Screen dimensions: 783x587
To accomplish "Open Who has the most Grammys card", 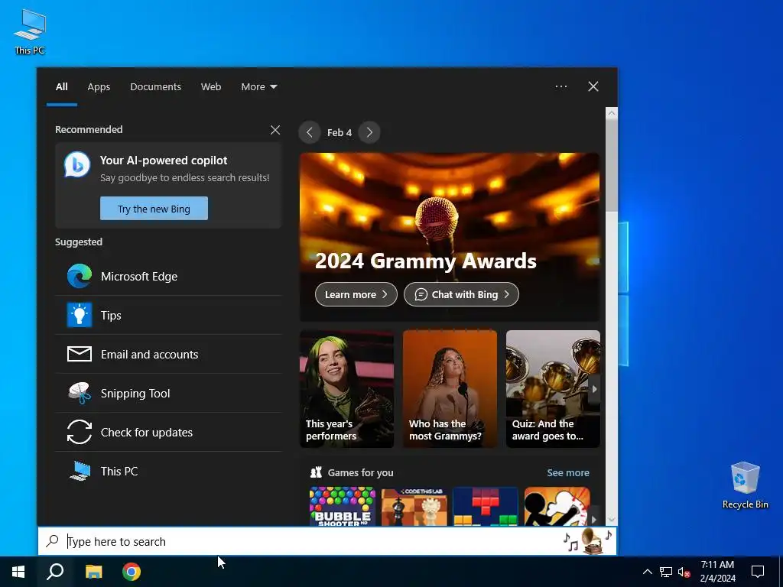I will (450, 389).
